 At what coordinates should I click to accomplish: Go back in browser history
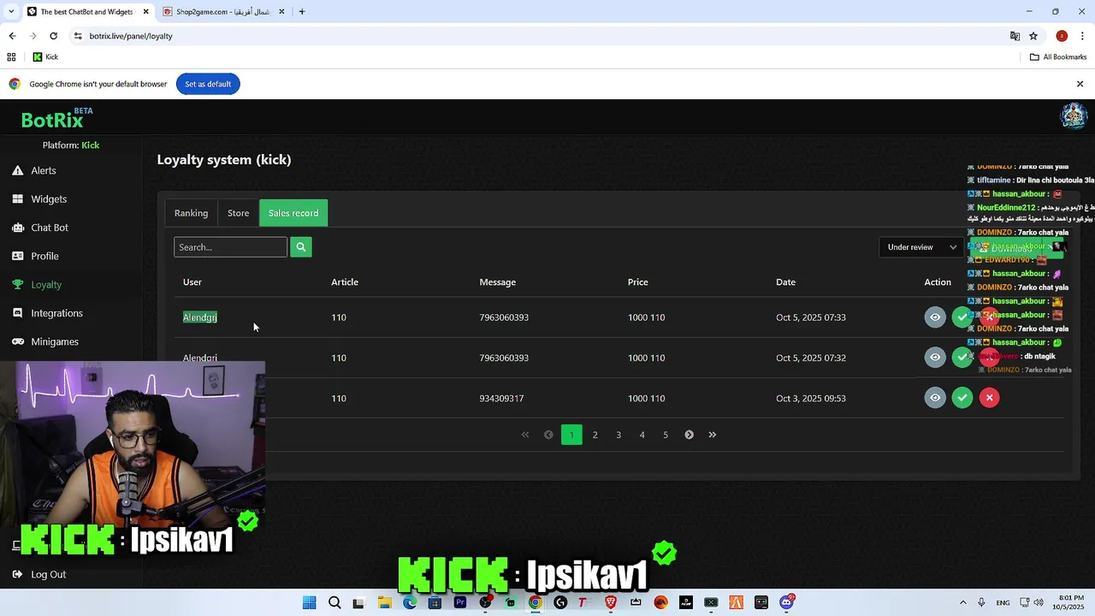[12, 36]
